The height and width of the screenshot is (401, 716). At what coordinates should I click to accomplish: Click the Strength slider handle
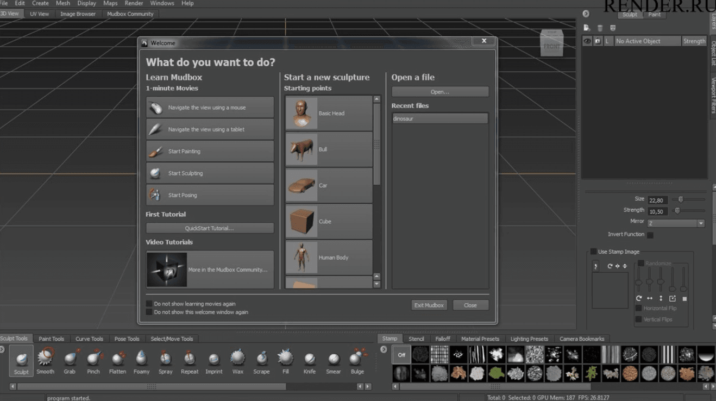(677, 211)
